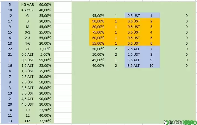Select the 1,5 ALT cell
This screenshot has width=197, height=125.
tap(28, 65)
